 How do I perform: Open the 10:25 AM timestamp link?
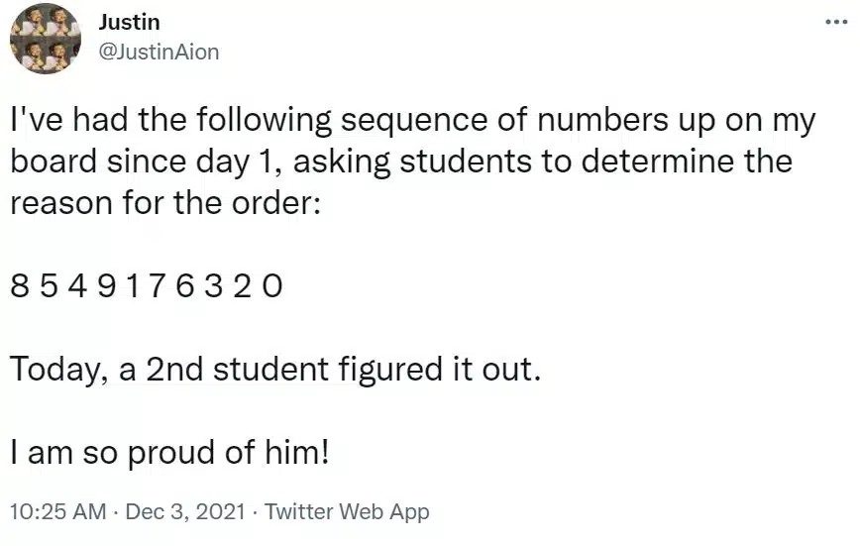coord(58,511)
